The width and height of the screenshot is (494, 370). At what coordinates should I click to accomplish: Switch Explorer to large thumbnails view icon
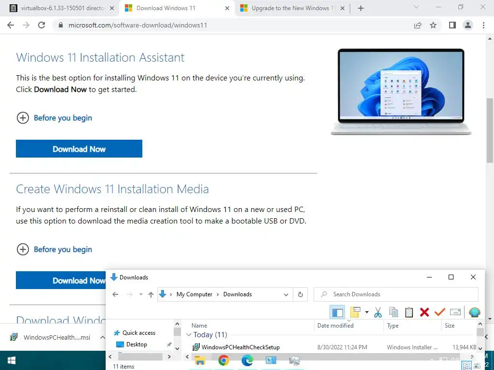tap(477, 366)
